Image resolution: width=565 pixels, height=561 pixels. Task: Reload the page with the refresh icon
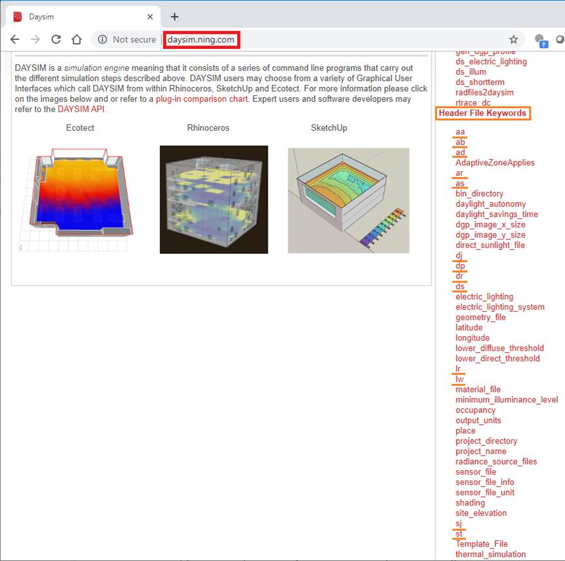(x=56, y=39)
